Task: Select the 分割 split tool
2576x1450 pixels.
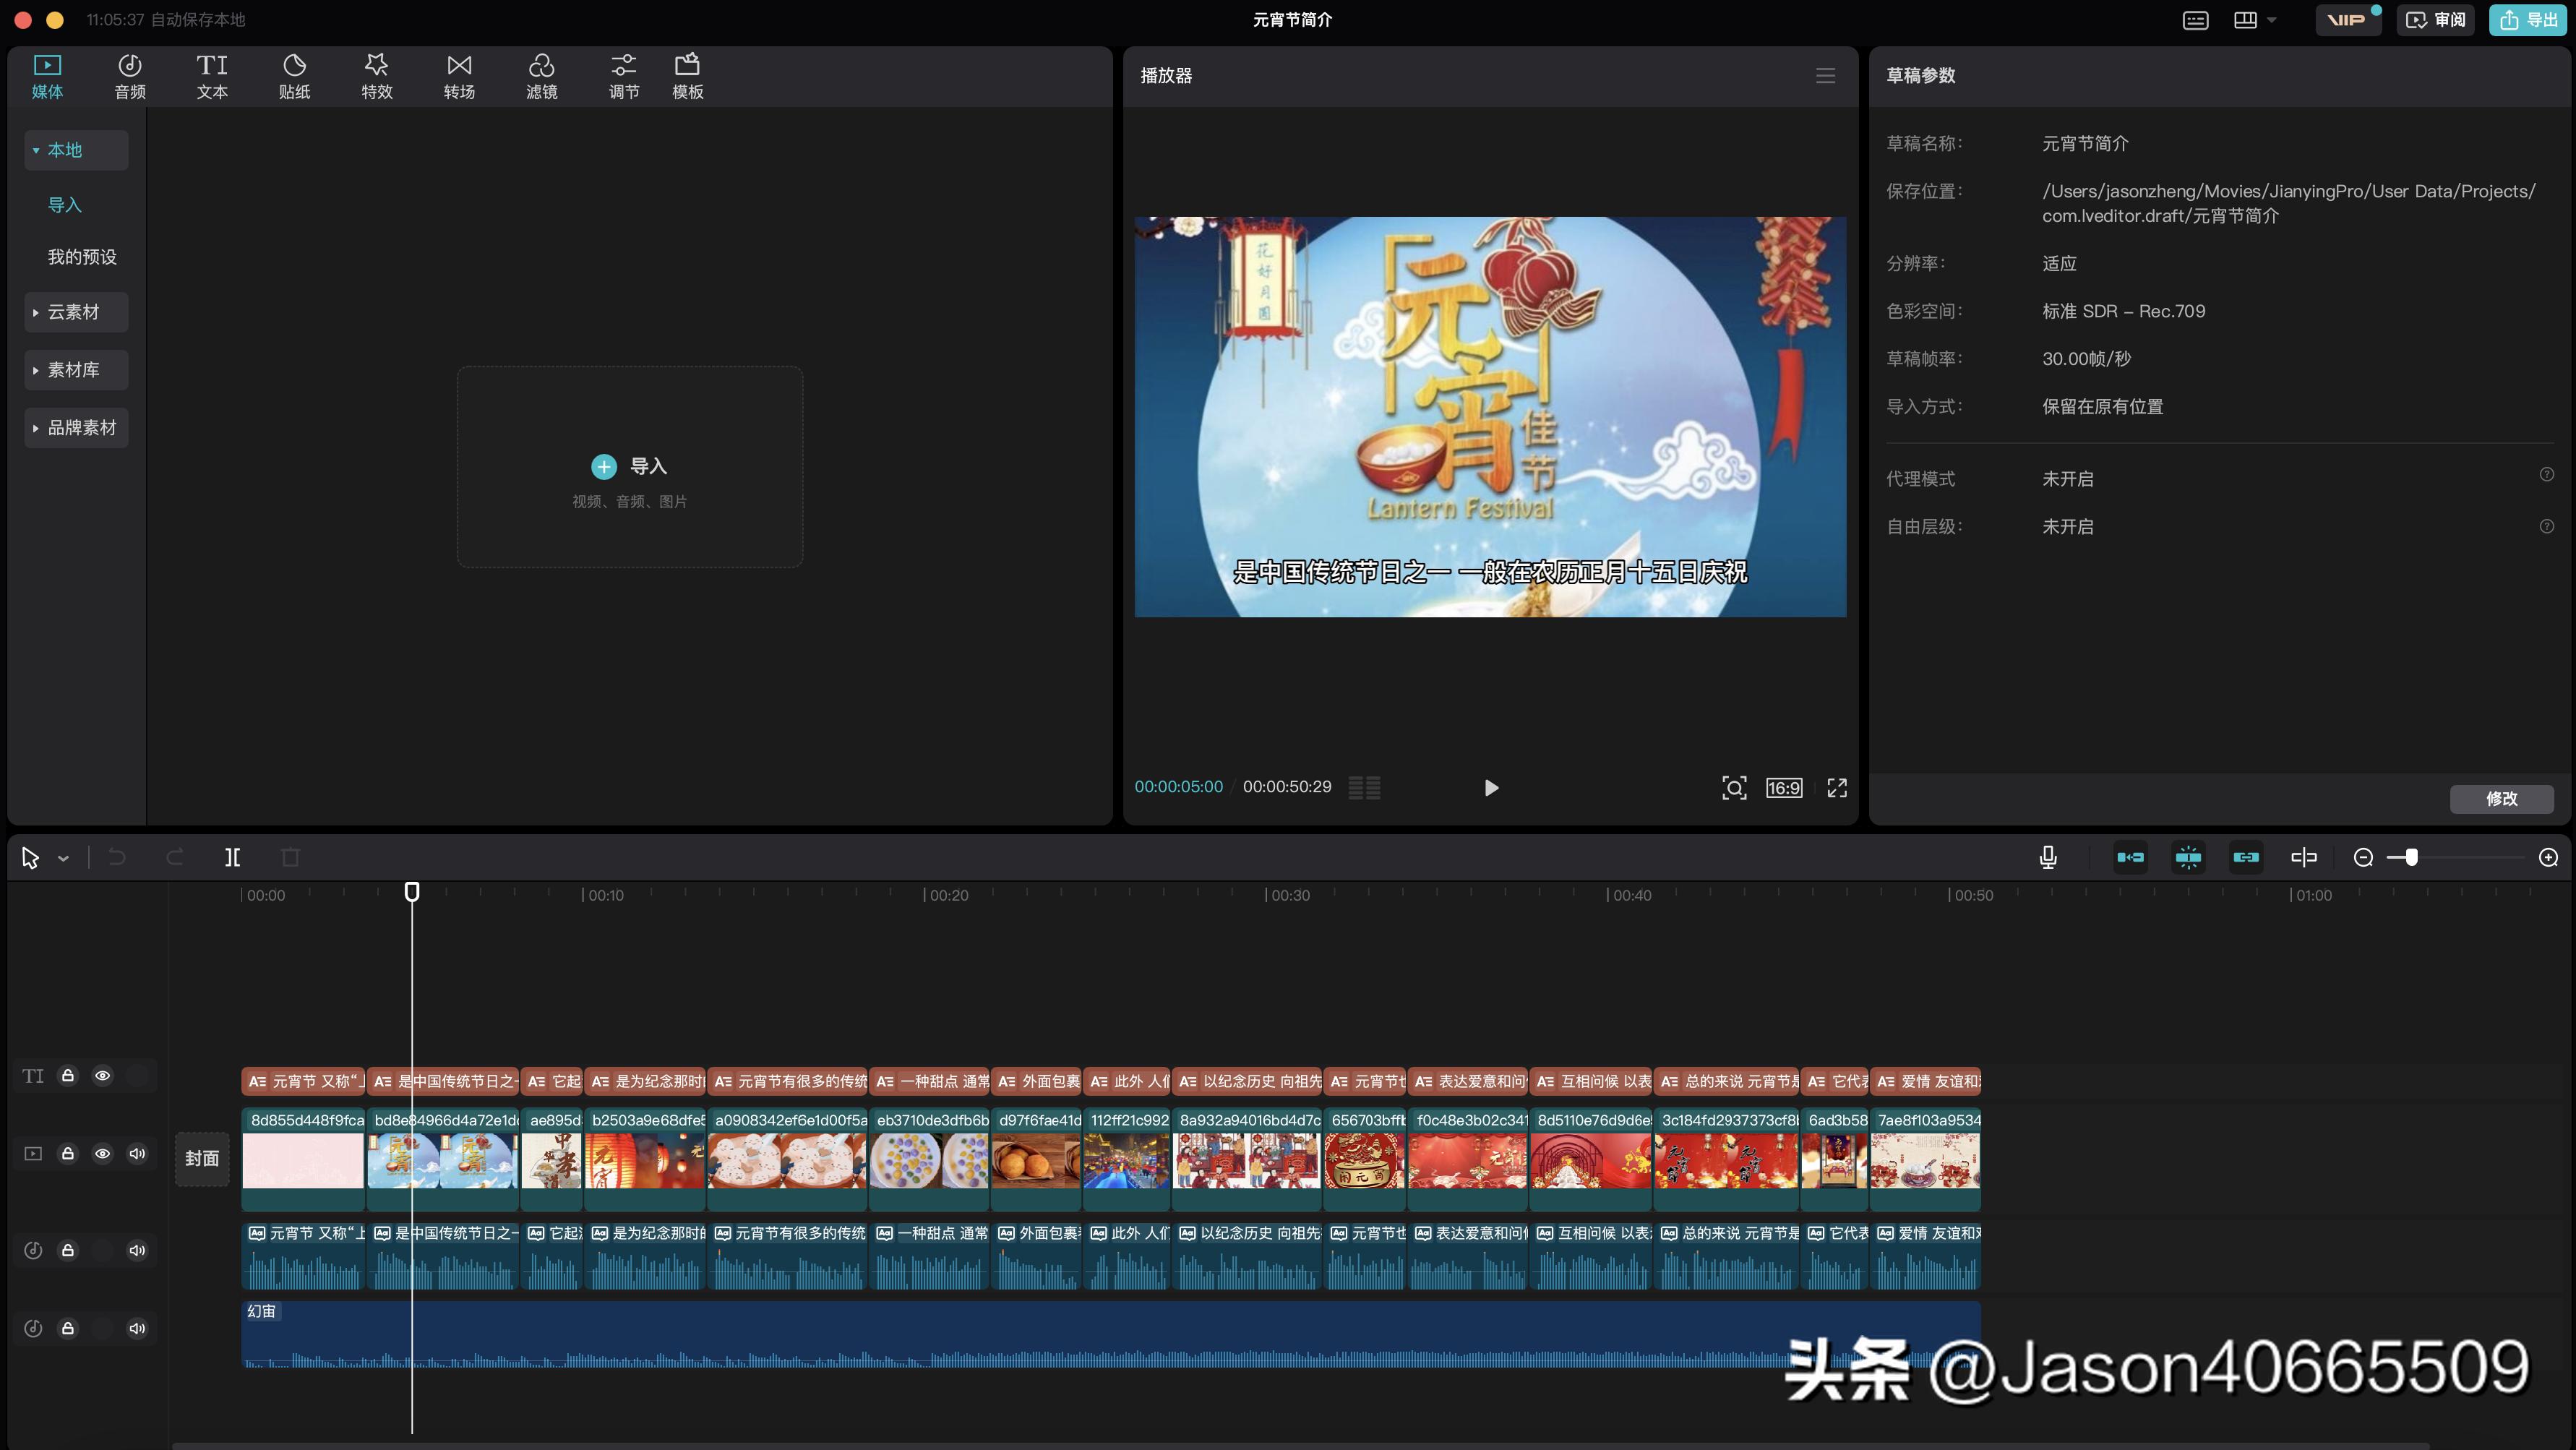Action: [232, 857]
